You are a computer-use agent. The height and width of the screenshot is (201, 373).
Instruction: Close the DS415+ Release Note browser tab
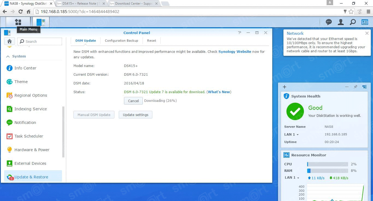point(103,4)
